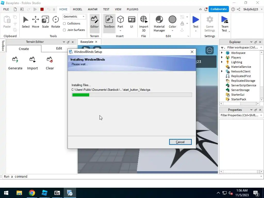264x198 pixels.
Task: Open the notifications bell icon
Action: (x=206, y=9)
